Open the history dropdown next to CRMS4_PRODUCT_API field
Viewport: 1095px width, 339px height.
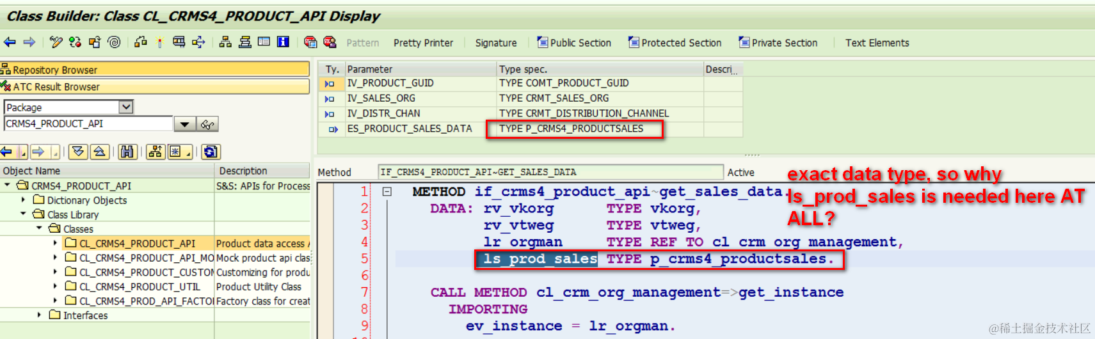(x=184, y=124)
